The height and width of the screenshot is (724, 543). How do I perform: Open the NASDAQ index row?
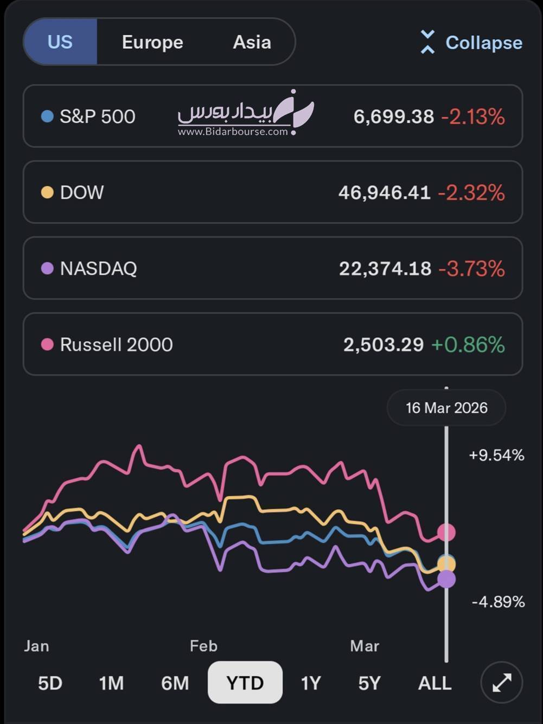(x=272, y=268)
